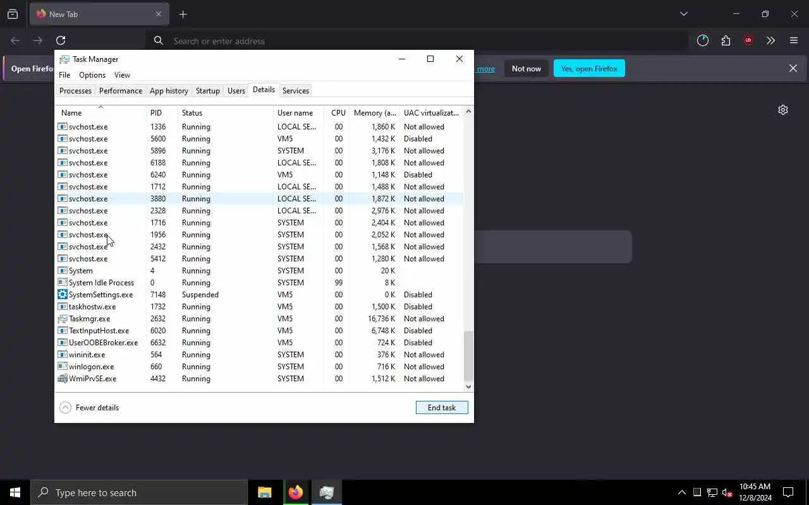Open New Tab personalize gear icon
809x505 pixels.
coord(783,110)
